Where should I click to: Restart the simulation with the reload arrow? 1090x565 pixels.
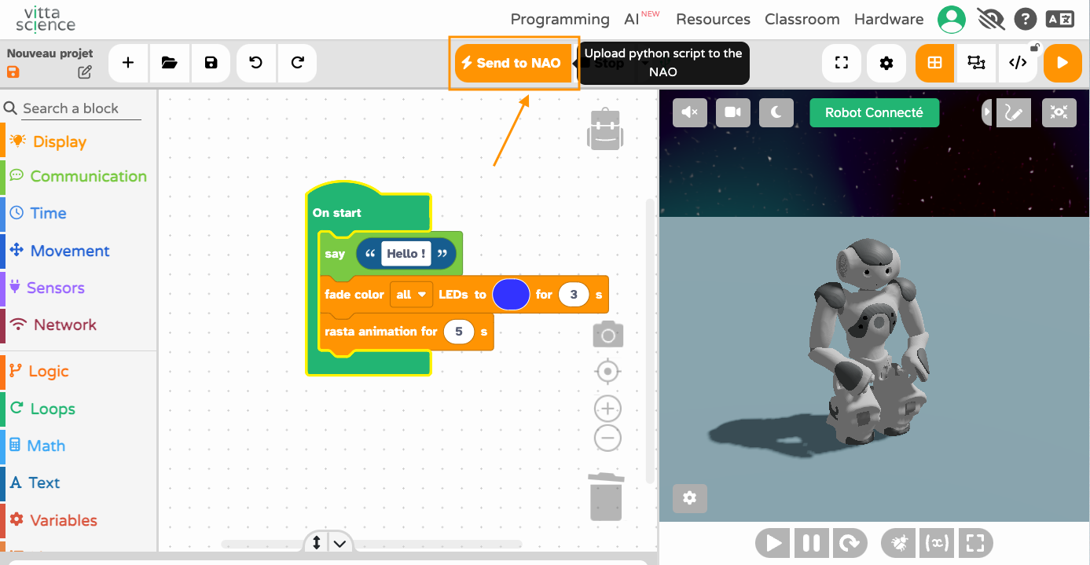coord(850,543)
